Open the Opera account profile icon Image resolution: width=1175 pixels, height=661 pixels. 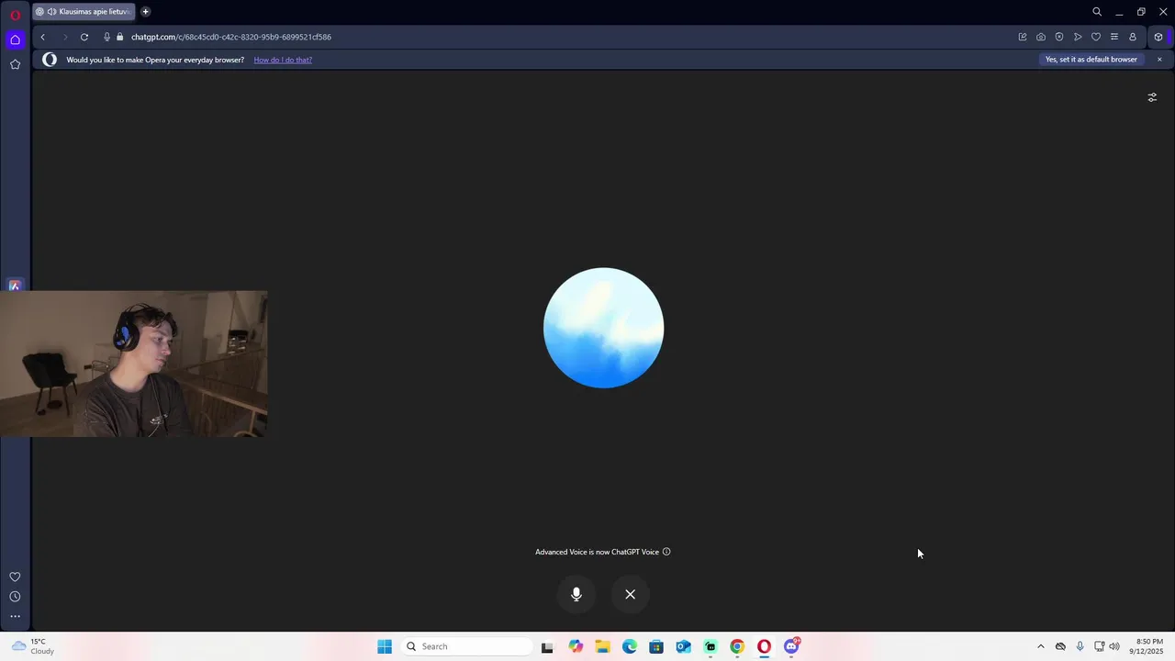pyautogui.click(x=1133, y=37)
